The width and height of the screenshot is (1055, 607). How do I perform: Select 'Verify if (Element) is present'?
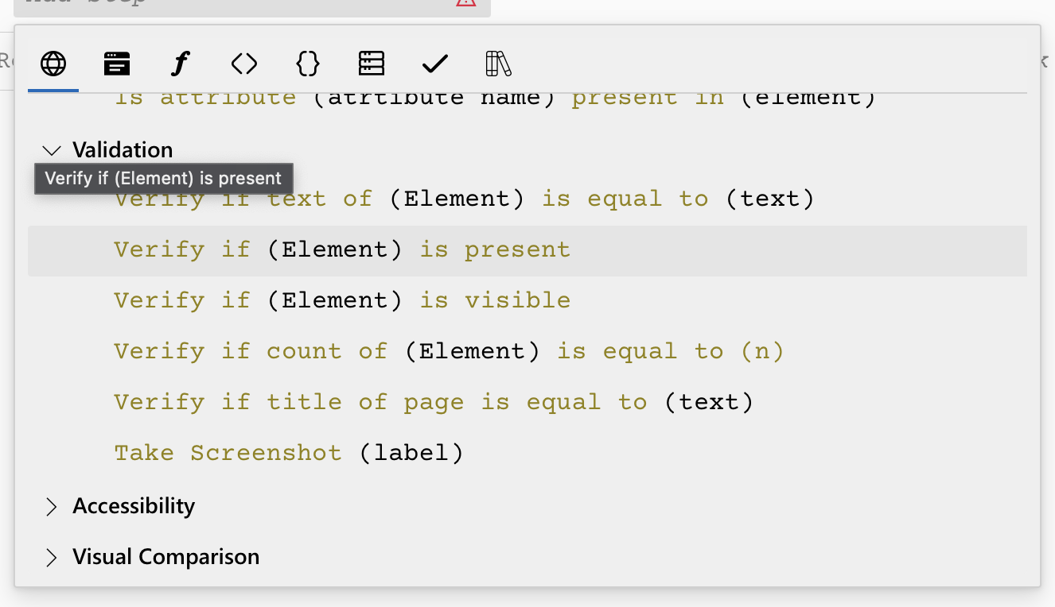tap(341, 249)
